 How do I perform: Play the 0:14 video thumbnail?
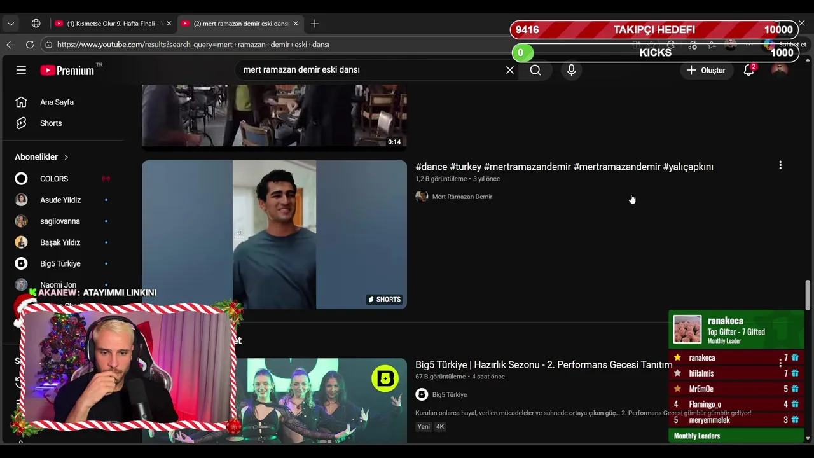tap(274, 116)
